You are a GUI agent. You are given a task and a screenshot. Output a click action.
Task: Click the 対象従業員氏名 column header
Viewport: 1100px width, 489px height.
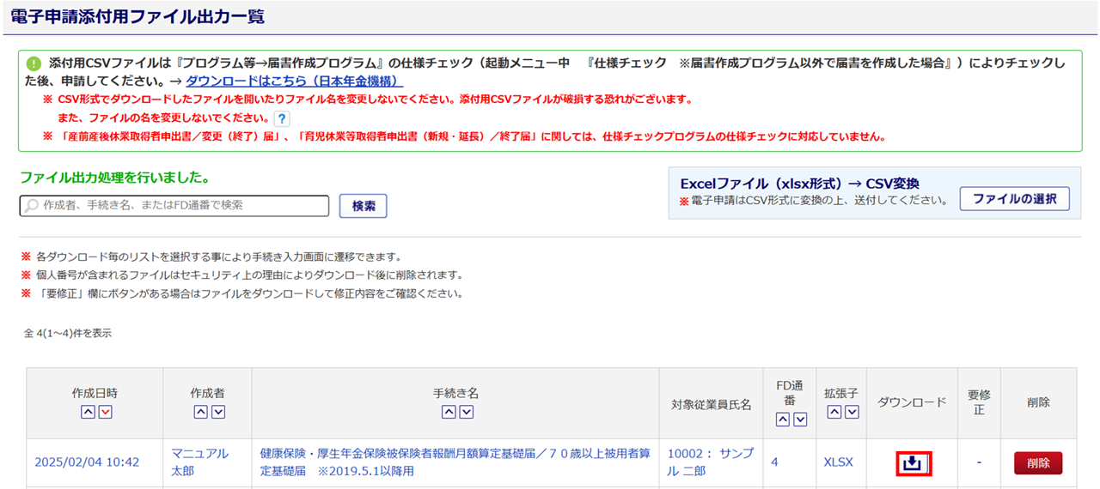[x=712, y=403]
